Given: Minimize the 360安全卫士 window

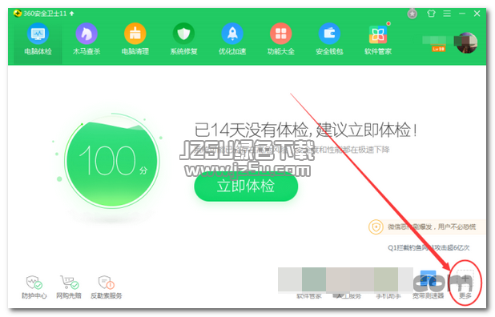Looking at the screenshot, I should point(462,14).
